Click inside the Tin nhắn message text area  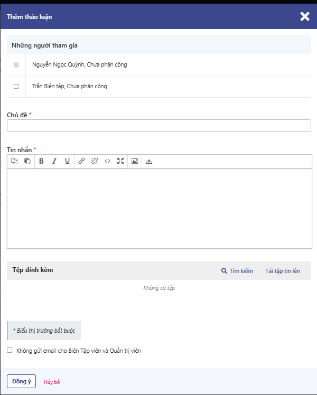coord(158,208)
